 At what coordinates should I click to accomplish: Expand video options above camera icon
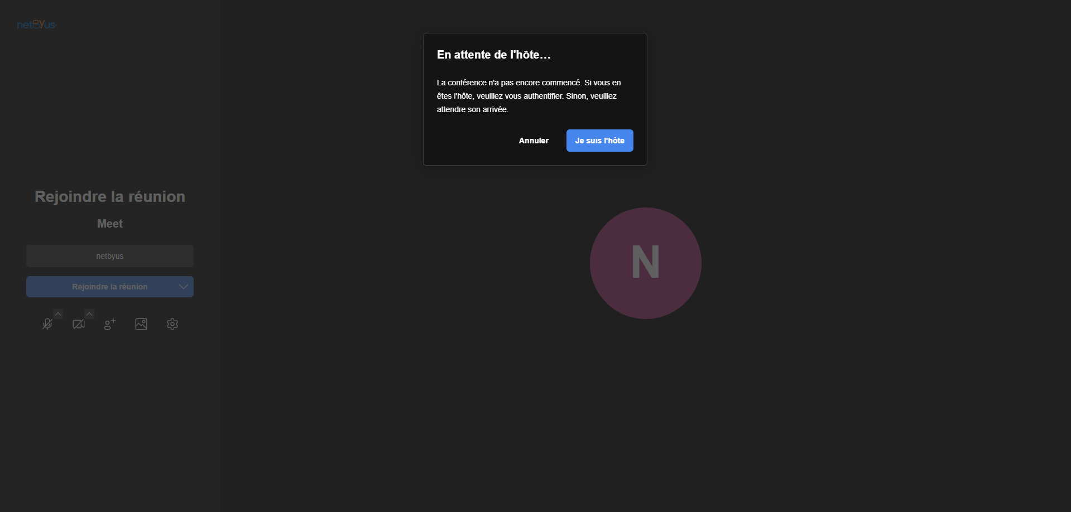click(89, 314)
